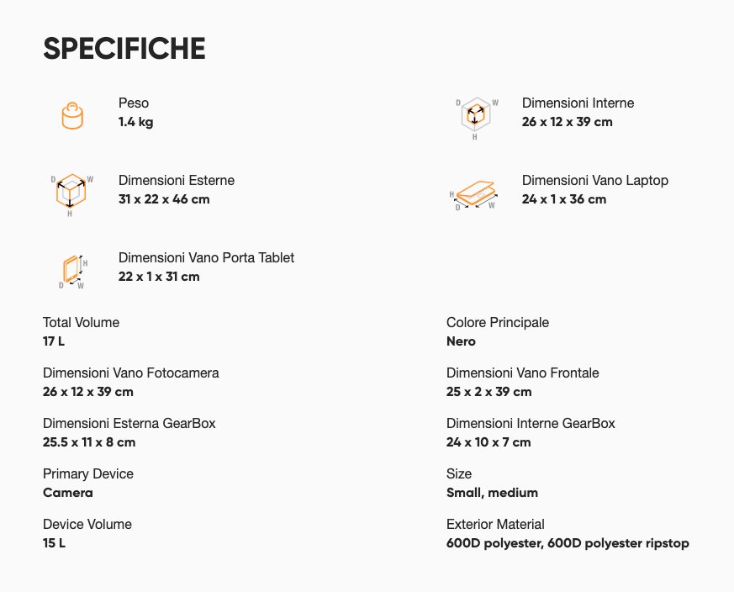Click the tablet compartment dimensions icon
The width and height of the screenshot is (734, 592).
(x=73, y=270)
